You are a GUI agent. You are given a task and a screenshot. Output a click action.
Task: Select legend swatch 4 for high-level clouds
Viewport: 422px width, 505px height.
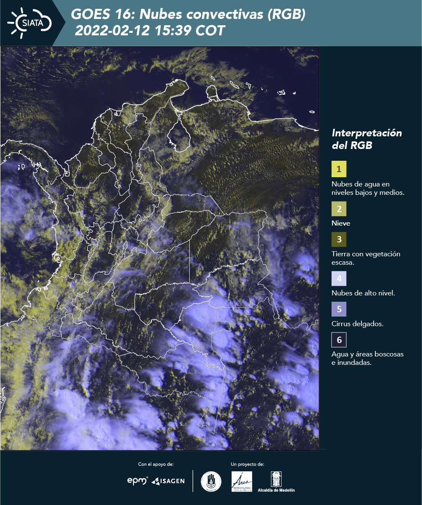(339, 279)
